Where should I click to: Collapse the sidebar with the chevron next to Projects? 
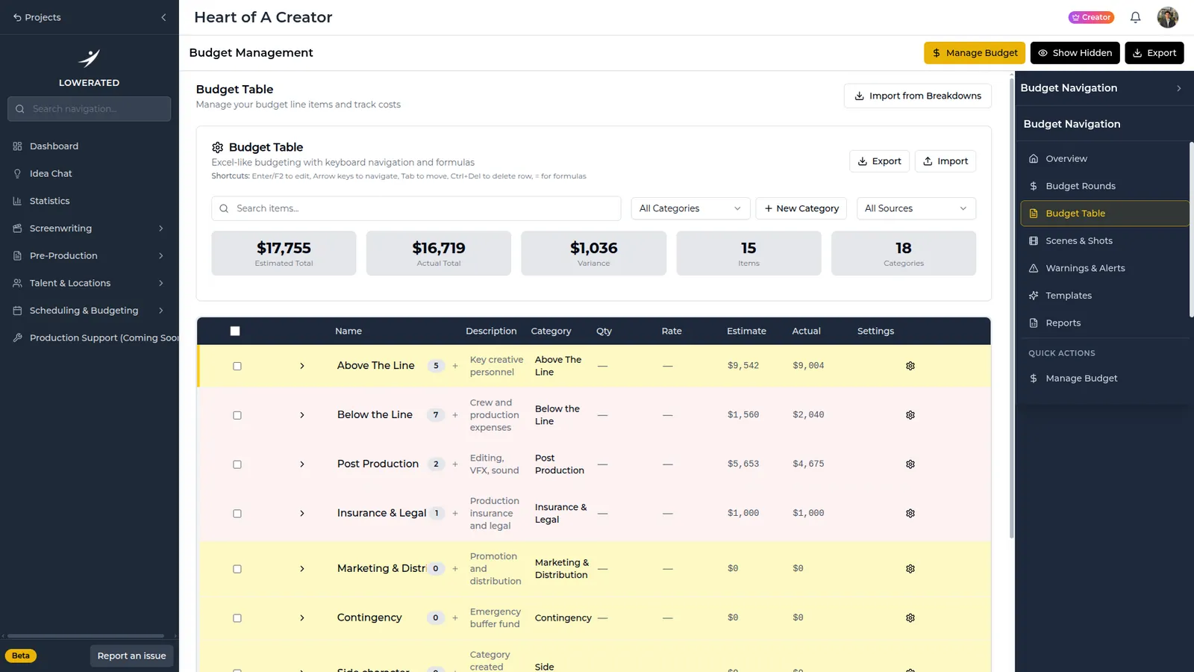pos(163,17)
